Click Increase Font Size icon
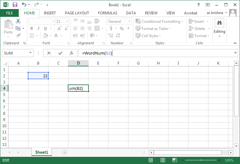The height and width of the screenshot is (164, 240). (x=59, y=28)
